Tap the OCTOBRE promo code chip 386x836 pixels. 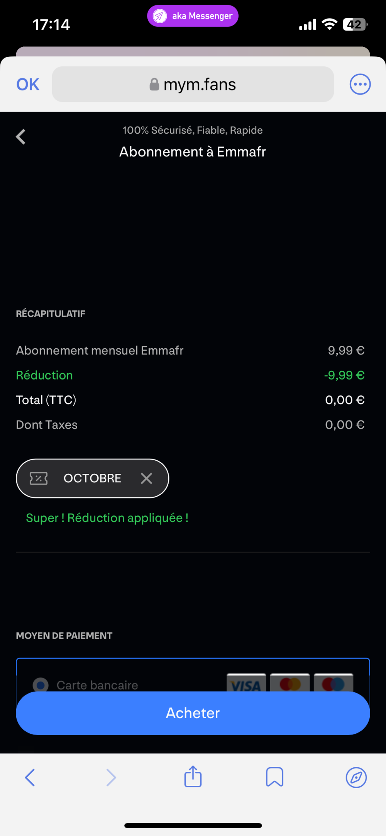click(92, 478)
